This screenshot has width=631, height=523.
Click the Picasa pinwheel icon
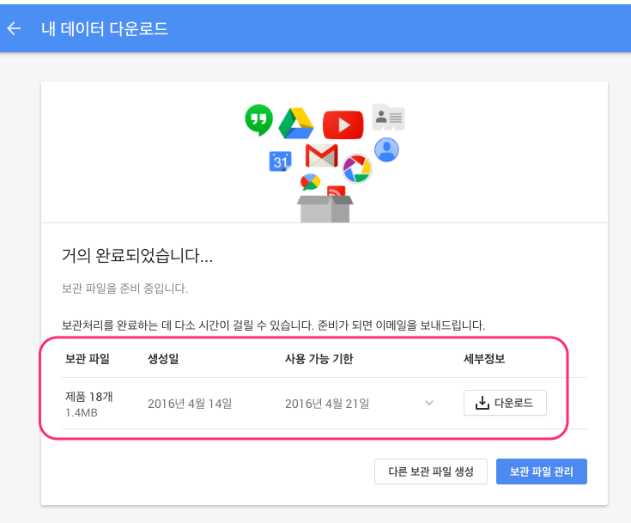tap(356, 168)
